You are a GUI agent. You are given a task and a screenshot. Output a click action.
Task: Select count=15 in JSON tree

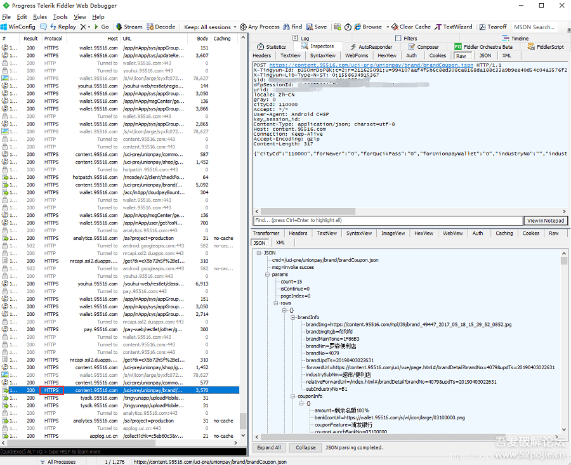[x=291, y=282]
